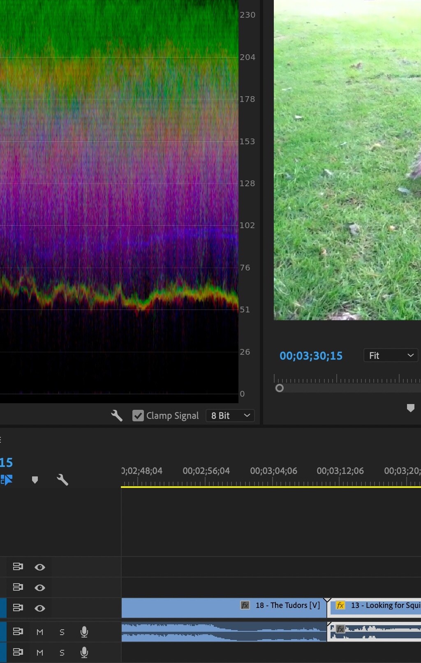Viewport: 421px width, 663px height.
Task: Open the 8 Bit depth dropdown
Action: 230,416
